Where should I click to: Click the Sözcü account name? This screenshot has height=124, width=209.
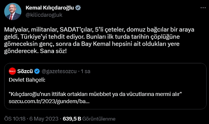tap(25, 71)
